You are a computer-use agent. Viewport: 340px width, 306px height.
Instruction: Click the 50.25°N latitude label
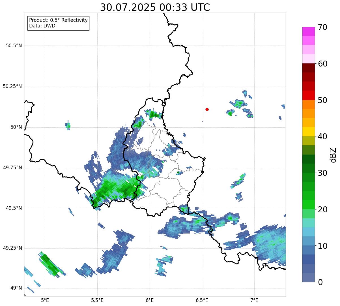pyautogui.click(x=12, y=86)
